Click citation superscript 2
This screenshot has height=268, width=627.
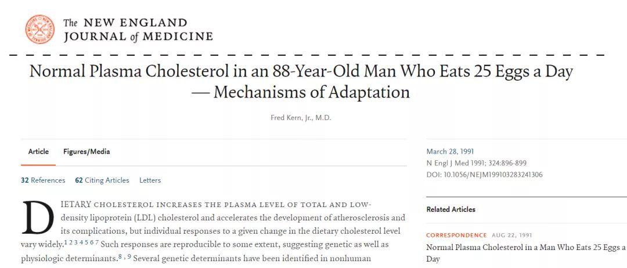[x=71, y=242]
